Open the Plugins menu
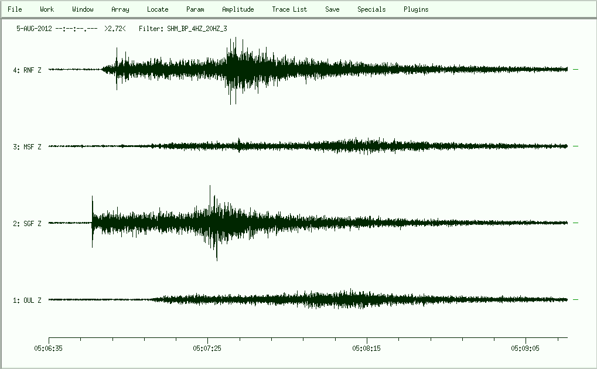 pos(416,9)
